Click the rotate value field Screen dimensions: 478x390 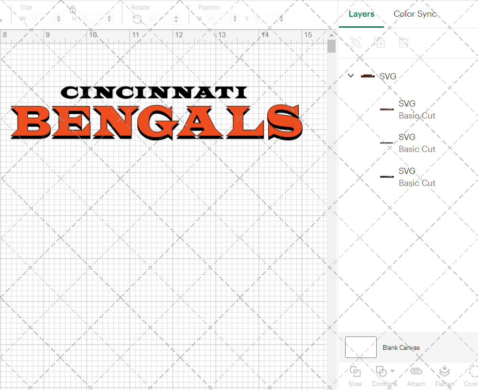pyautogui.click(x=160, y=19)
